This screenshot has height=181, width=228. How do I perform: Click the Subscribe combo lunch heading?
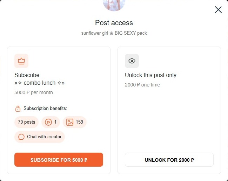pos(40,79)
